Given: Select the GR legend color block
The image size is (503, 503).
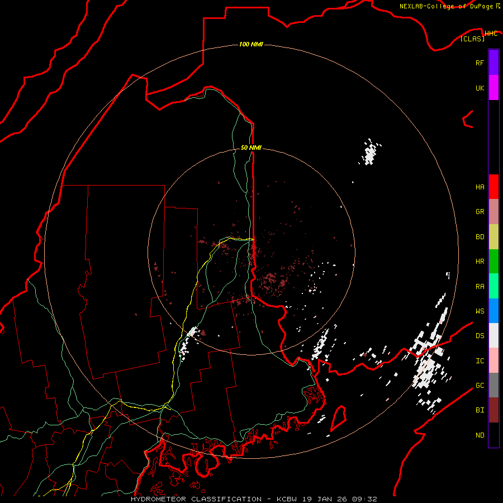Looking at the screenshot, I should tap(493, 212).
